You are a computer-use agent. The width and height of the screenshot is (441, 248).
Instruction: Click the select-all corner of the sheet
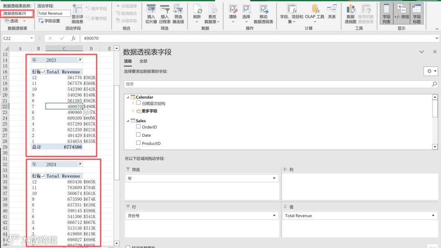pos(6,49)
